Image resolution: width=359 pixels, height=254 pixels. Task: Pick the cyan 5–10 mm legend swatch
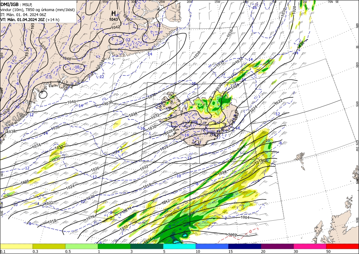click(x=179, y=246)
